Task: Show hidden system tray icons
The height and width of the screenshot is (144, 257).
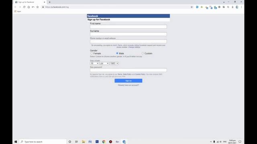Action: 211,142
